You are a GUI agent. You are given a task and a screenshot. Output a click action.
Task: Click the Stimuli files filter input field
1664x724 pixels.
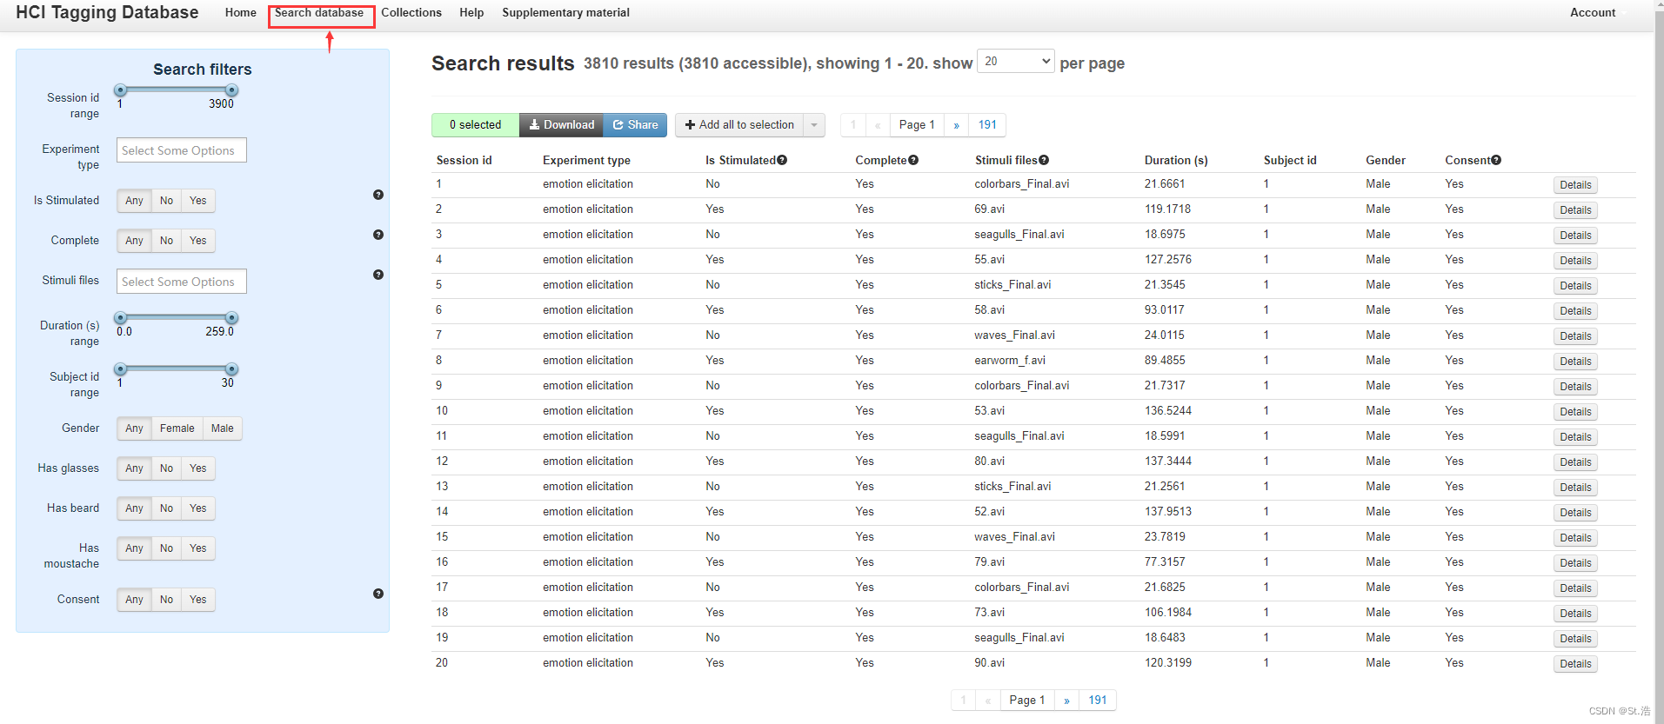182,282
